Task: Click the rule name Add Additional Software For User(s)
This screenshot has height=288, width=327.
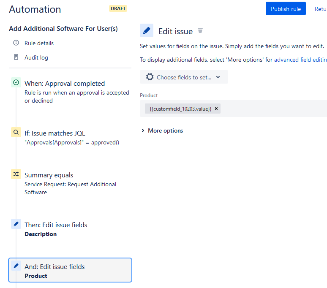Action: coord(63,29)
